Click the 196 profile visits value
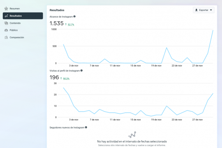The width and height of the screenshot is (222, 148). point(54,78)
